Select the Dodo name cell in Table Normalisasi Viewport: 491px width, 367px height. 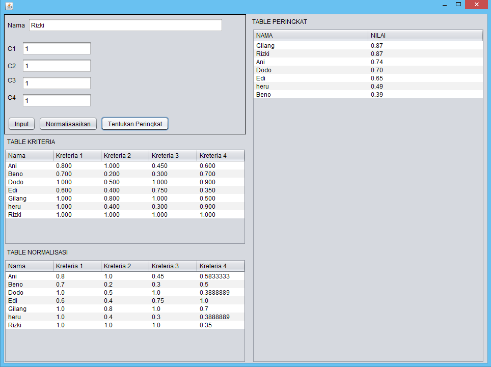pyautogui.click(x=30, y=293)
